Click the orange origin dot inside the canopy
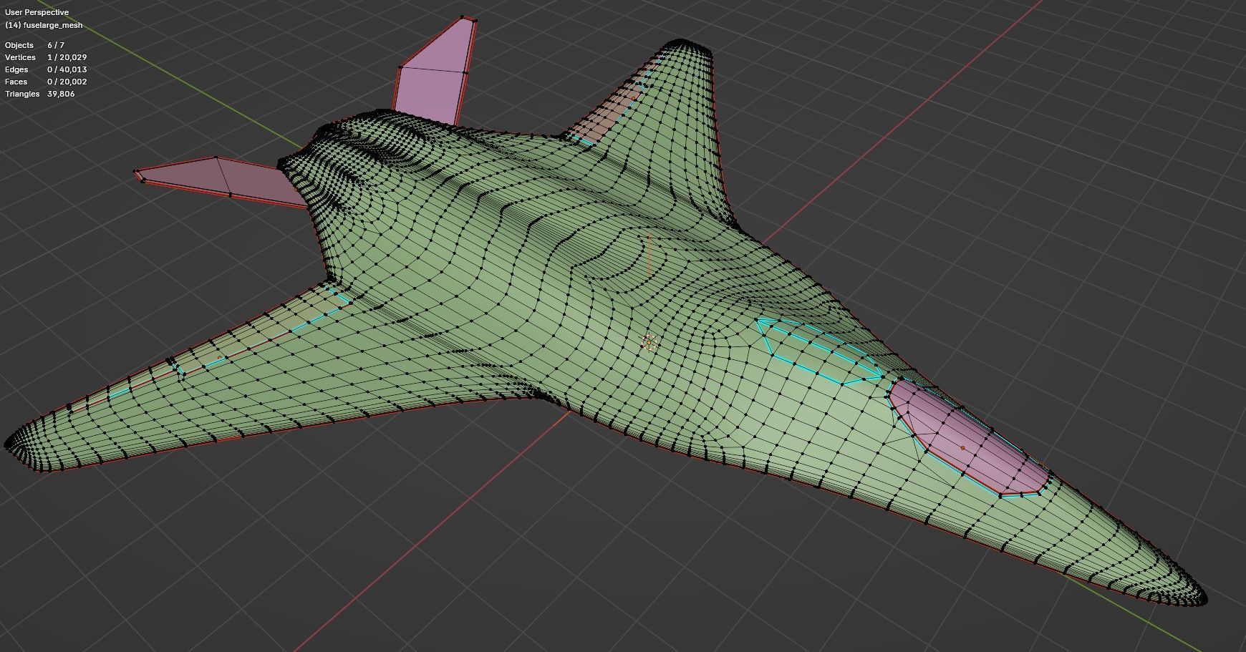Image resolution: width=1246 pixels, height=652 pixels. coord(962,448)
